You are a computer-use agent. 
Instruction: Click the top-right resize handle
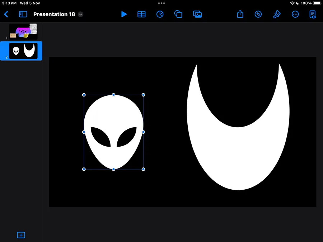143,95
